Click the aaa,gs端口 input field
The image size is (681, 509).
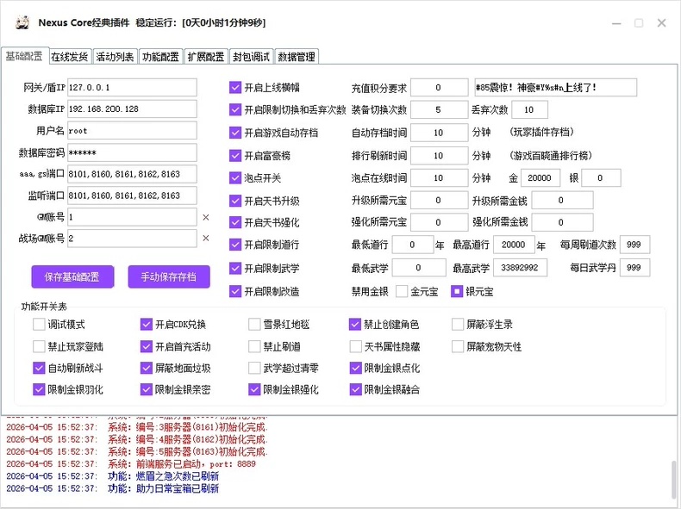click(x=132, y=174)
